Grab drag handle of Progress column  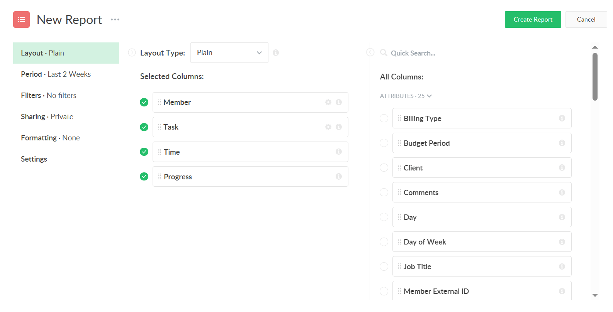(160, 176)
